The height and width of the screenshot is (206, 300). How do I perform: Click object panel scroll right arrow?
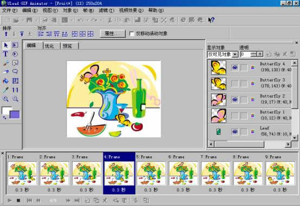(288, 145)
